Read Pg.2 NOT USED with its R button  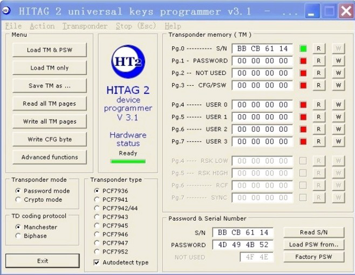[x=319, y=73]
